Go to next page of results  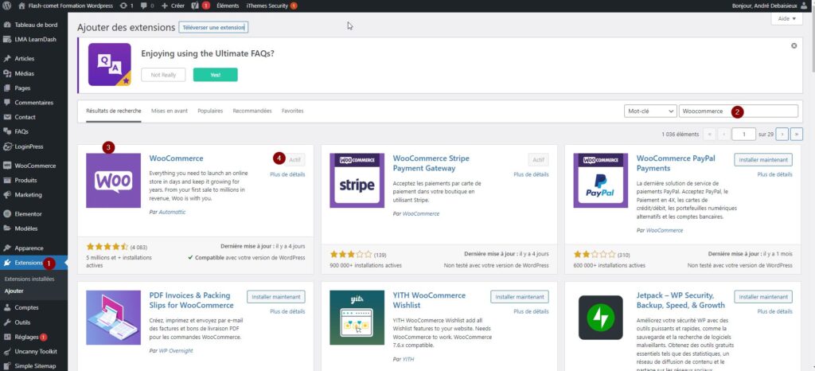[x=782, y=134]
